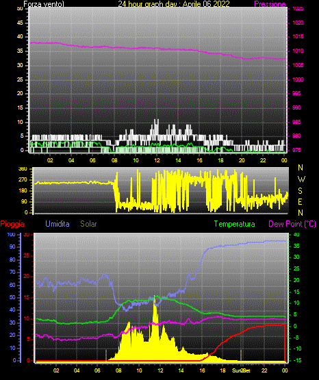Click the pressure axis value 975
Image resolution: width=319 pixels, height=380 pixels.
pyautogui.click(x=296, y=150)
